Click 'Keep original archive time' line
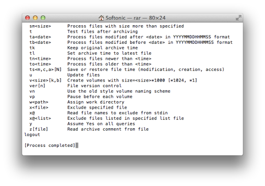This screenshot has width=265, height=186. (x=103, y=48)
